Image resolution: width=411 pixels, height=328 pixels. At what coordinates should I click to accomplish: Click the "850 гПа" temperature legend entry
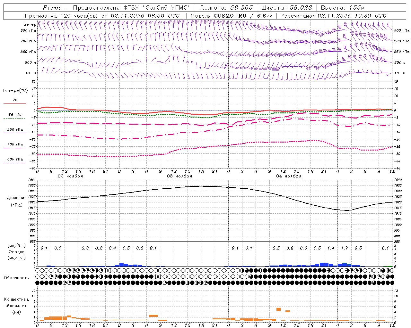(x=15, y=129)
